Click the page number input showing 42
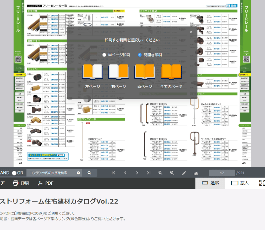This screenshot has width=265, height=230. click(222, 173)
